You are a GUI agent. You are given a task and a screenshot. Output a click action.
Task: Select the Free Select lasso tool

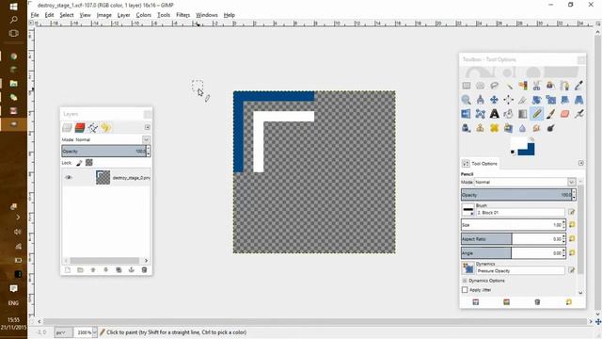click(x=495, y=86)
